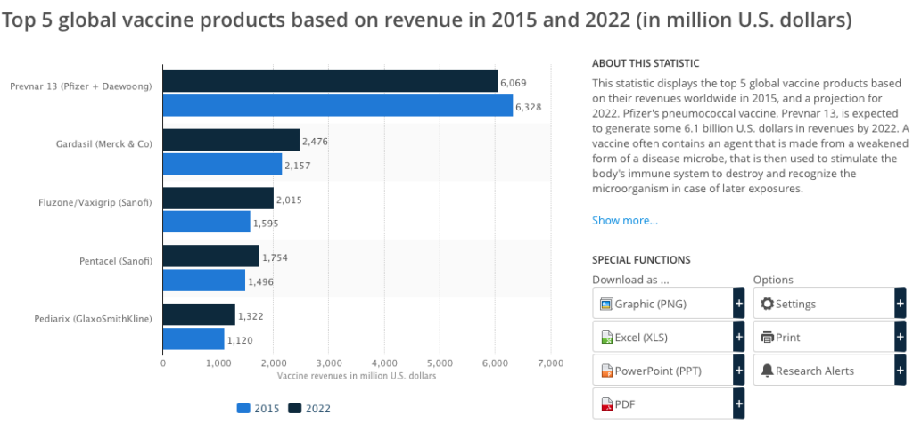Image resolution: width=913 pixels, height=440 pixels.
Task: Click the value label 1,322
Action: click(251, 316)
